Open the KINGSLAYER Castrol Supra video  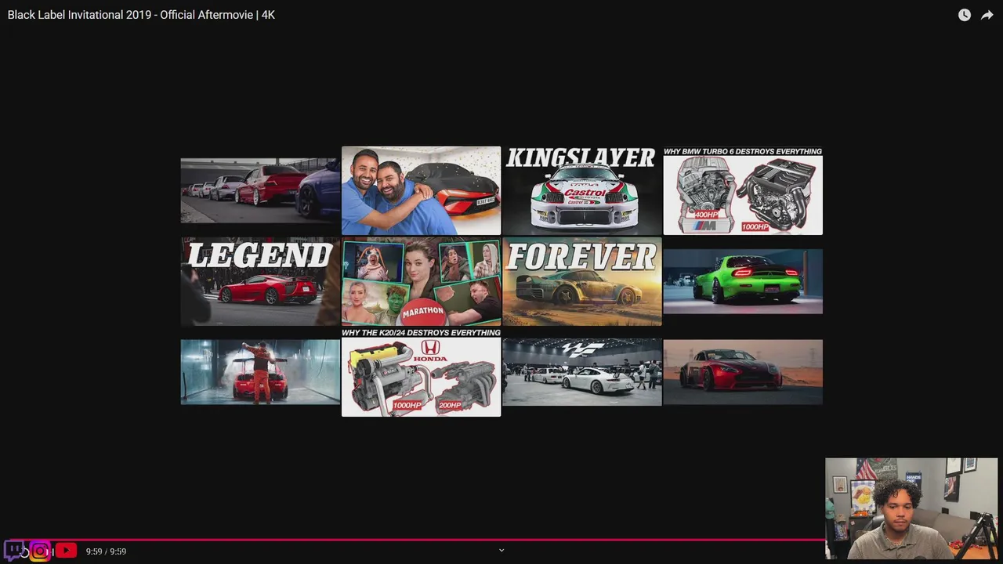pos(582,190)
